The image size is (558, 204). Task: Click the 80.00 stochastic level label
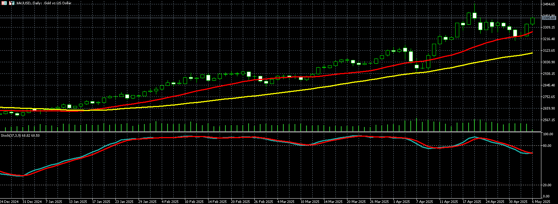(x=547, y=146)
